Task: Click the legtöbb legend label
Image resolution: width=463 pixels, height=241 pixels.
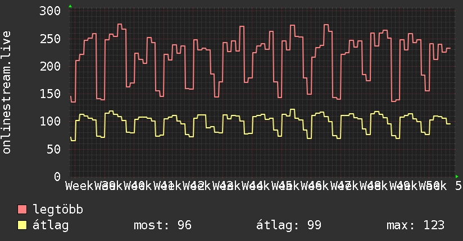Action: [x=58, y=210]
